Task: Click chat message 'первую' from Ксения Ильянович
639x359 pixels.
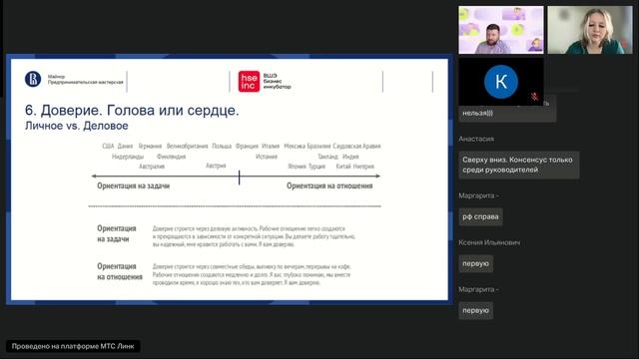Action: 475,263
